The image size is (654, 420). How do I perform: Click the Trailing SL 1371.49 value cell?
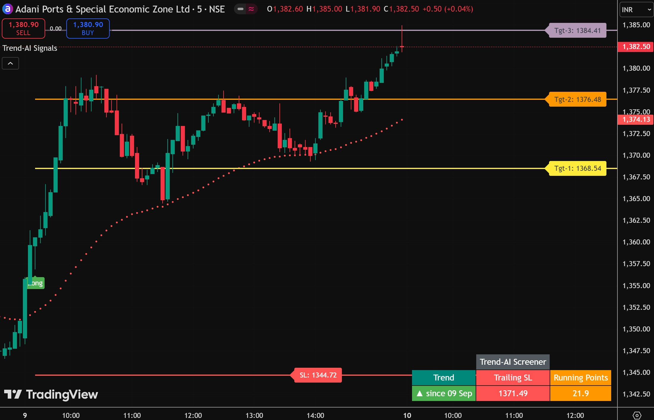pyautogui.click(x=513, y=393)
